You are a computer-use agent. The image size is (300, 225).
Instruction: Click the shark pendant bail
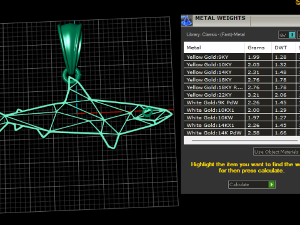pos(71,49)
